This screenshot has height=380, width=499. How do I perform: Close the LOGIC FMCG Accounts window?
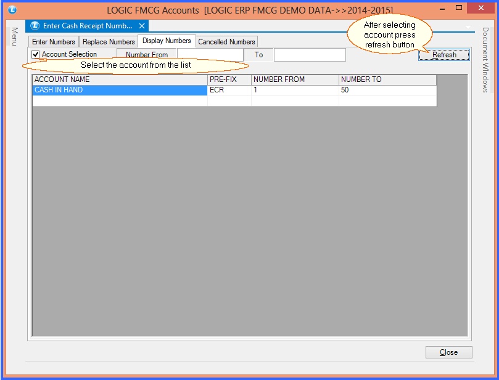481,8
